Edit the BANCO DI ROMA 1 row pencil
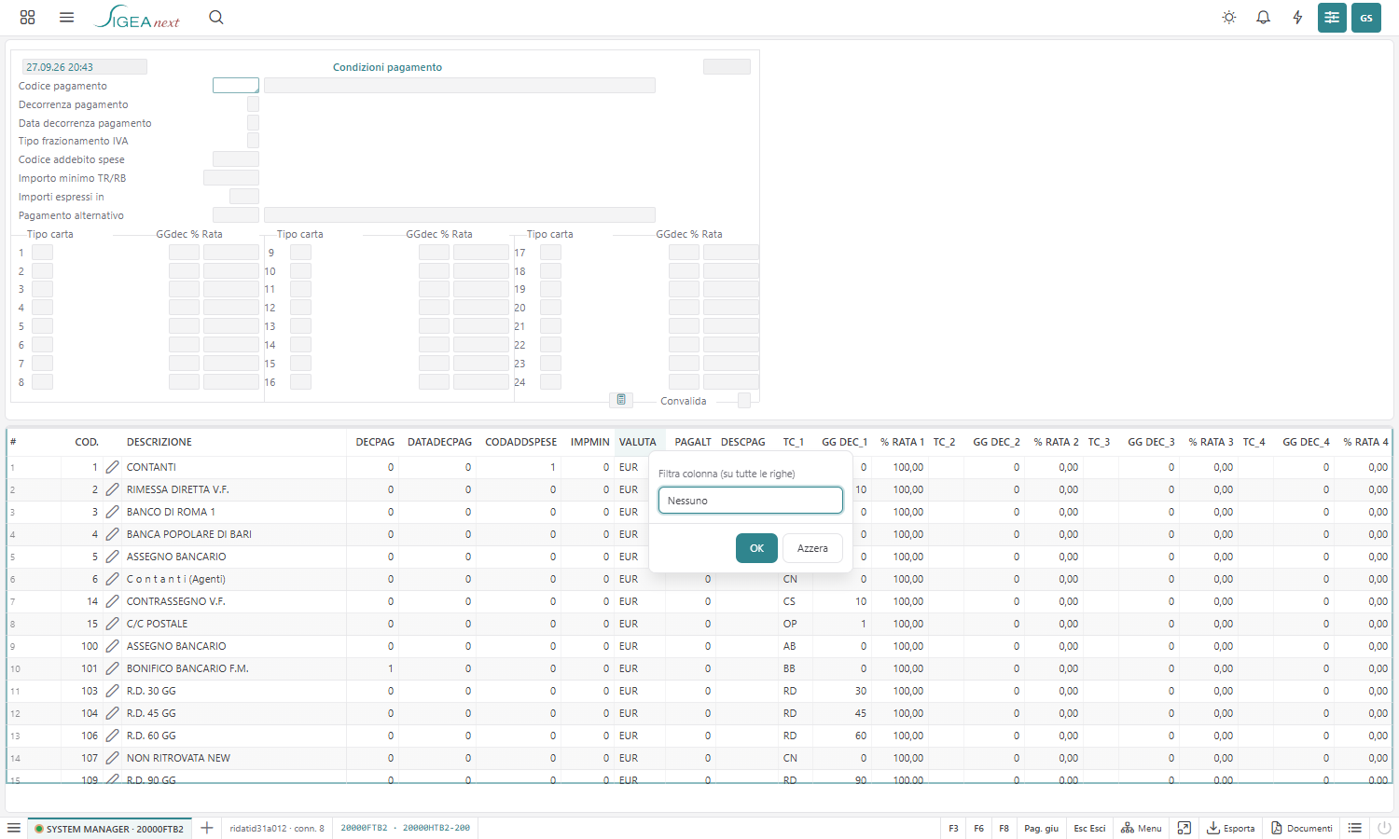 (x=112, y=512)
